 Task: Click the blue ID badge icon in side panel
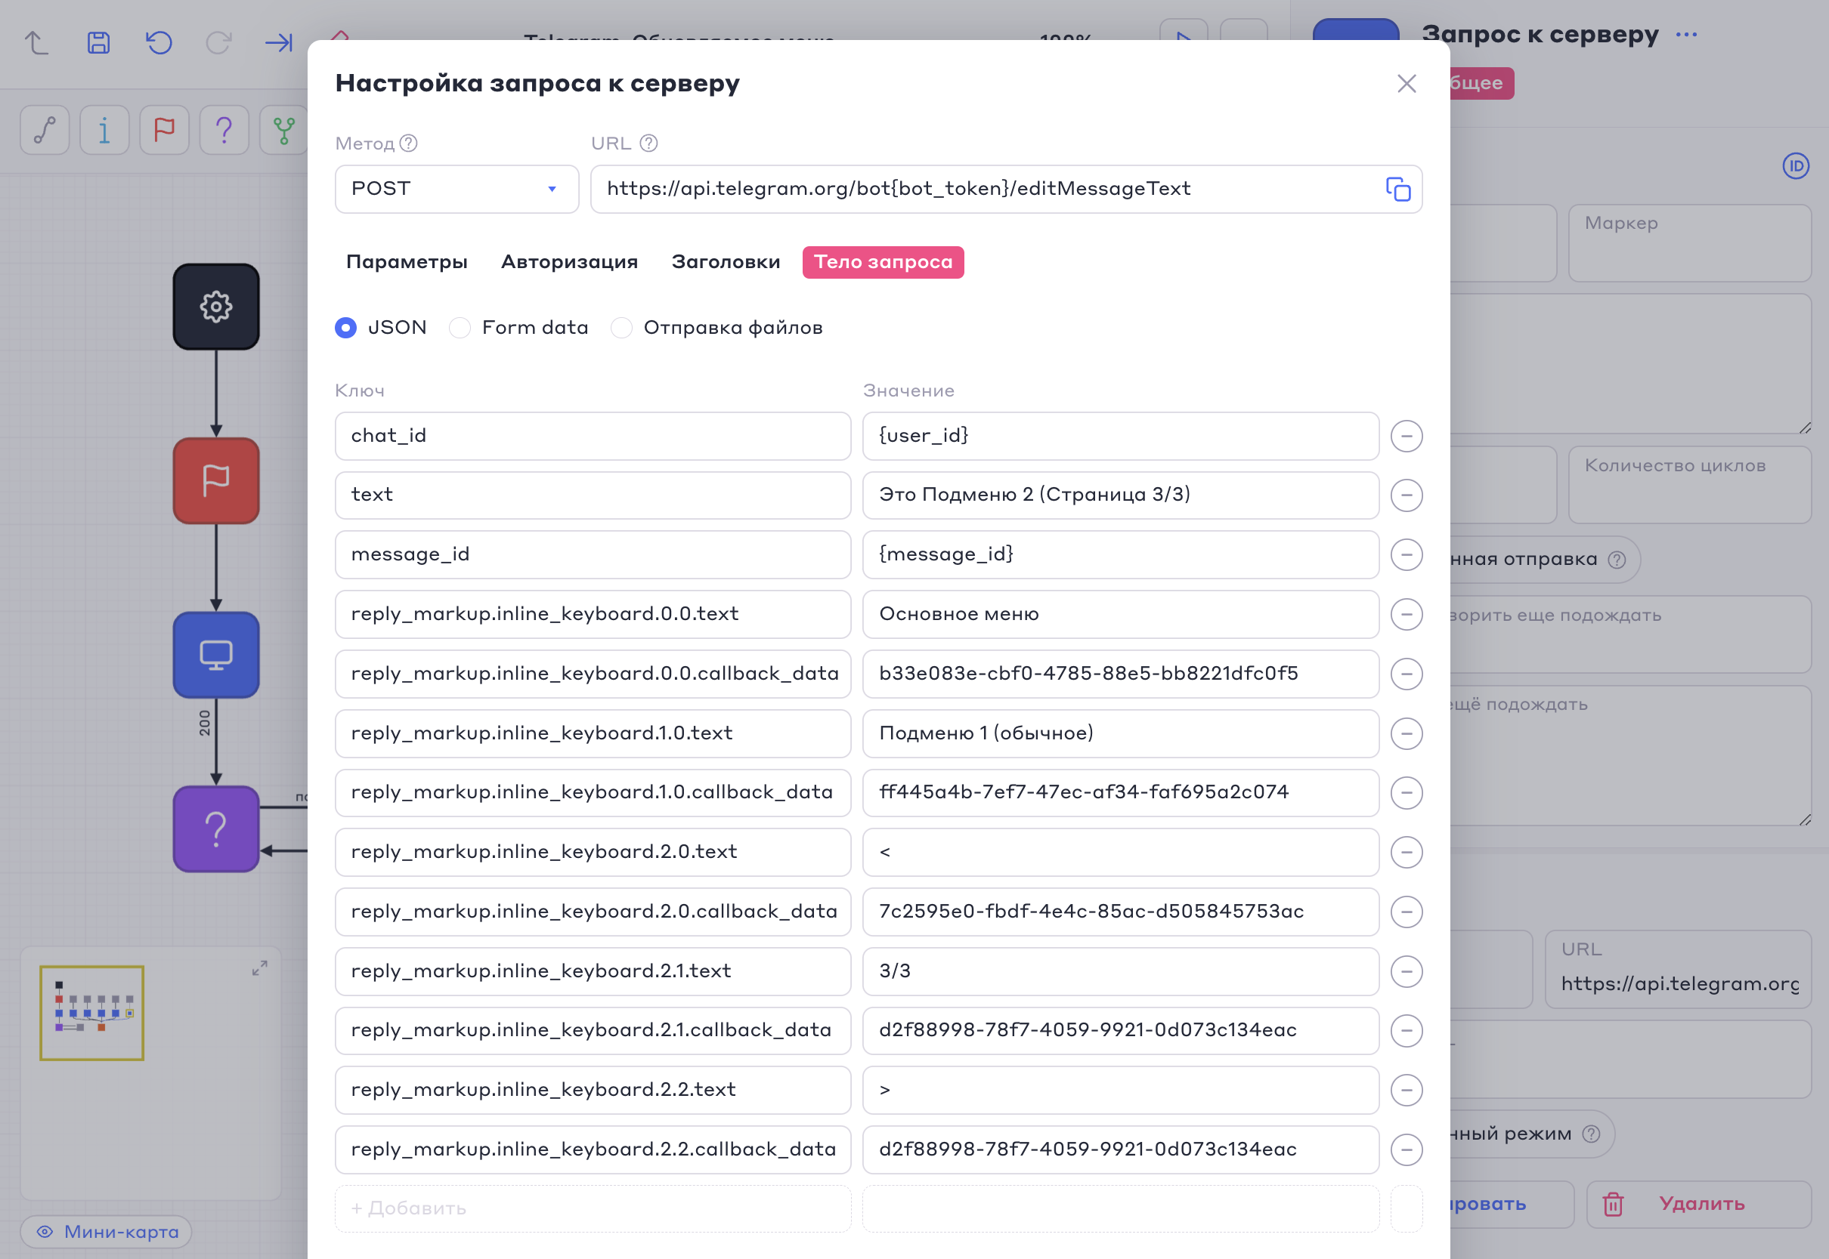coord(1796,165)
